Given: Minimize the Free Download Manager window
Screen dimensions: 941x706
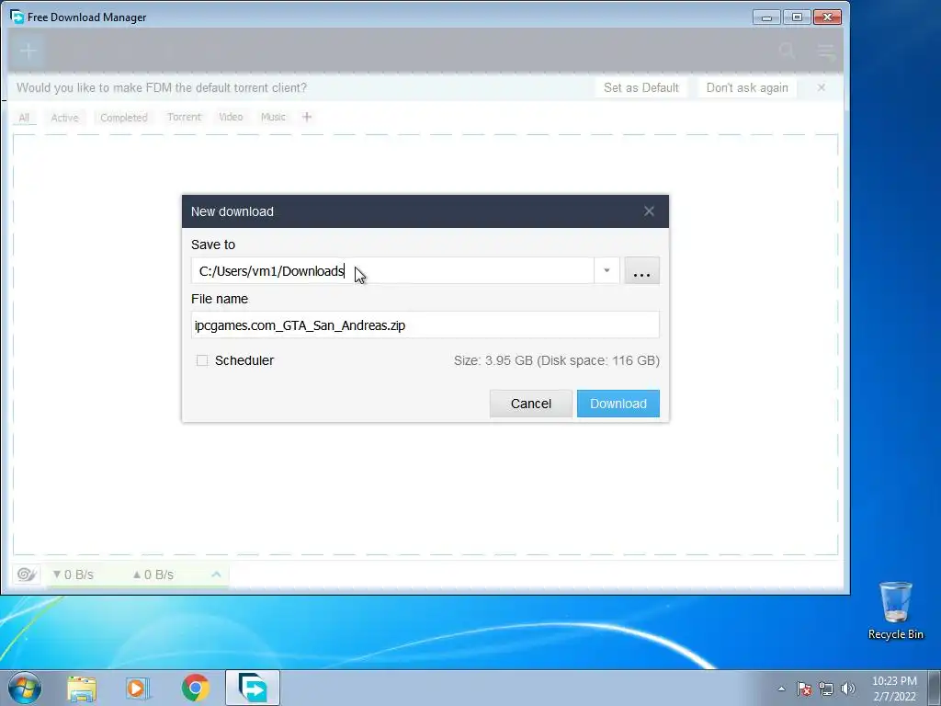Looking at the screenshot, I should tap(766, 17).
